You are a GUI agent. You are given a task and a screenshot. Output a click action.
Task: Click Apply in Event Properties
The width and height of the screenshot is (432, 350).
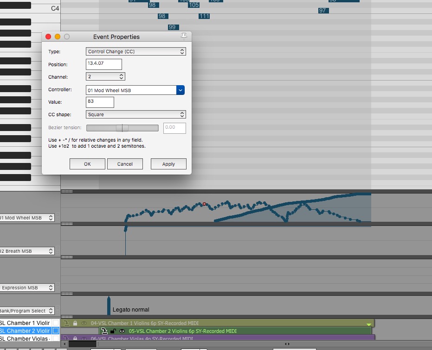coord(168,164)
